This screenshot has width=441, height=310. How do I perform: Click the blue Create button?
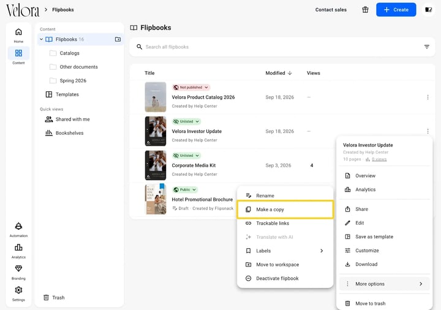pyautogui.click(x=396, y=10)
